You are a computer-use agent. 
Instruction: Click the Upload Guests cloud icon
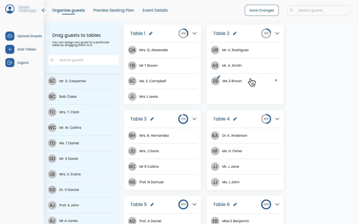[x=10, y=36]
